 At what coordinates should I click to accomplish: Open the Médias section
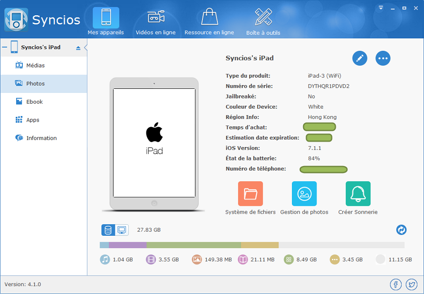click(x=44, y=65)
